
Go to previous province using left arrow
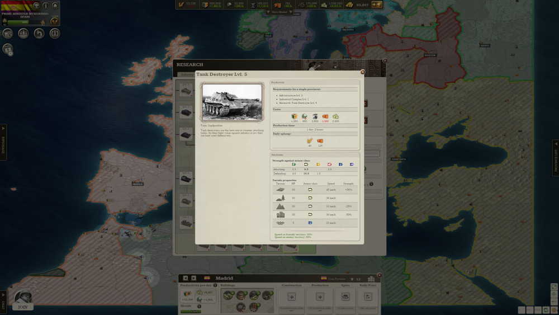click(x=186, y=278)
